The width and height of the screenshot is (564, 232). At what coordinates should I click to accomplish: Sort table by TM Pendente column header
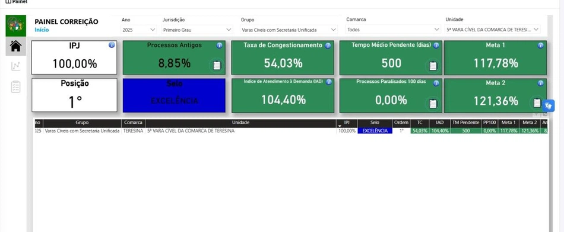click(x=466, y=123)
